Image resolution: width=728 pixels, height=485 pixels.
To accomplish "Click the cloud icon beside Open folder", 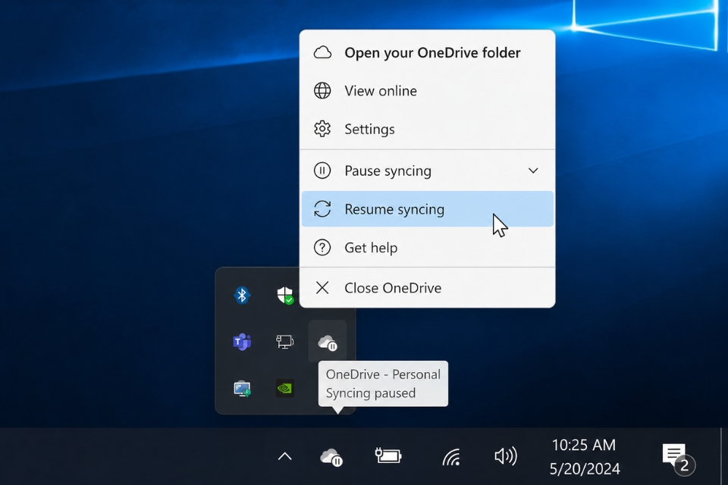I will click(322, 52).
